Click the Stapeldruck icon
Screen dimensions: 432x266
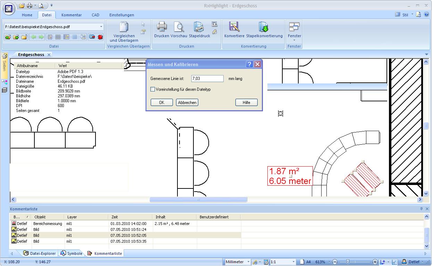pyautogui.click(x=199, y=27)
